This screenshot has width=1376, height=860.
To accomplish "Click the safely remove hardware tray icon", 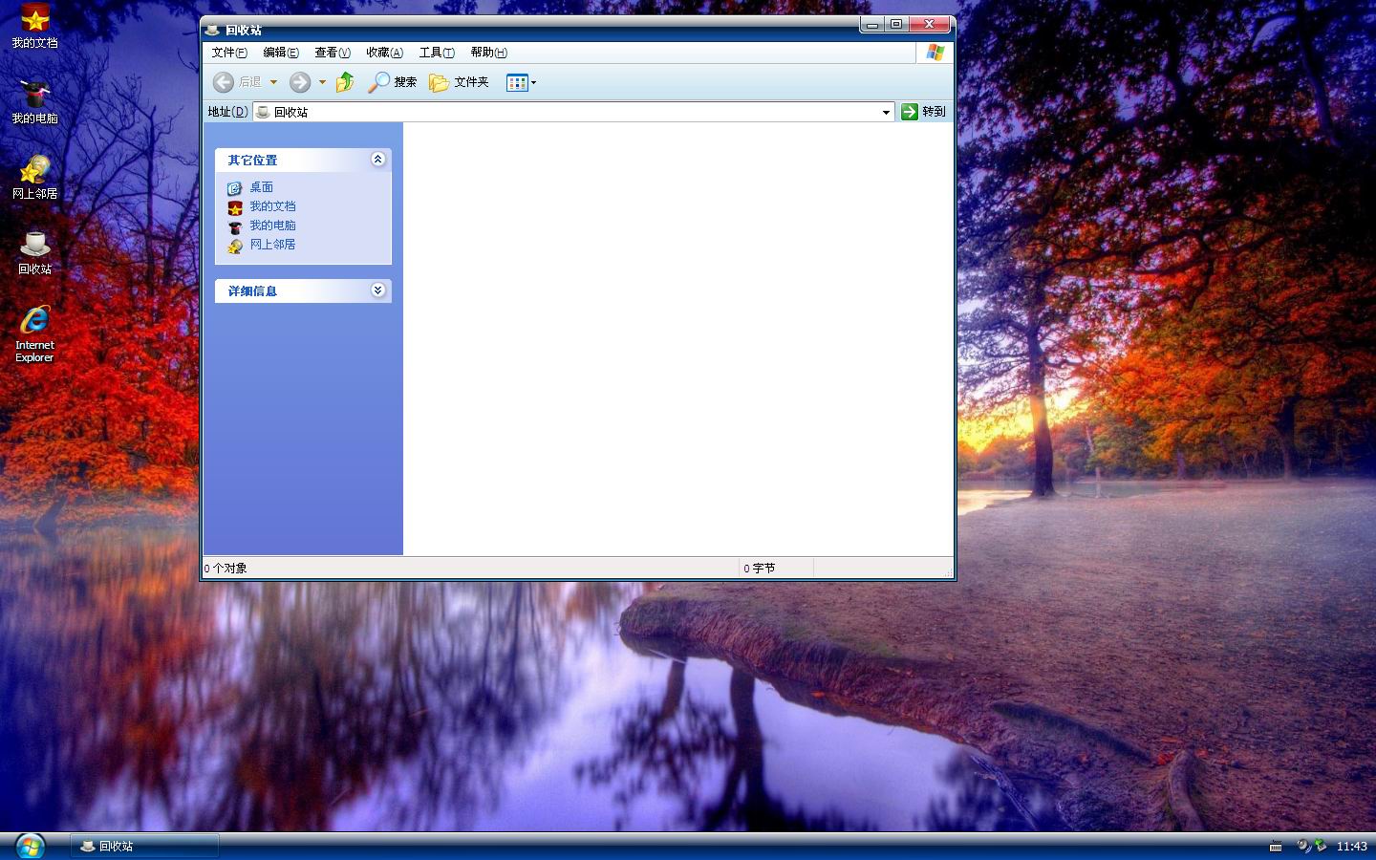I will click(x=1321, y=846).
